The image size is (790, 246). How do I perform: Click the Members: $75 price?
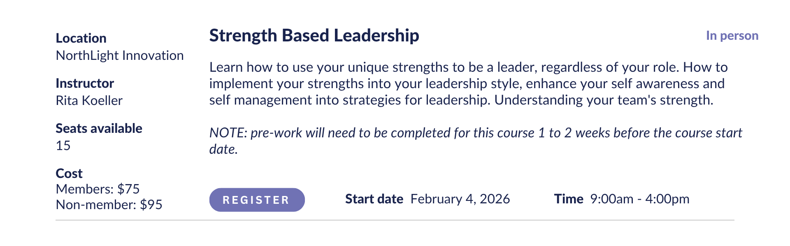pos(98,189)
